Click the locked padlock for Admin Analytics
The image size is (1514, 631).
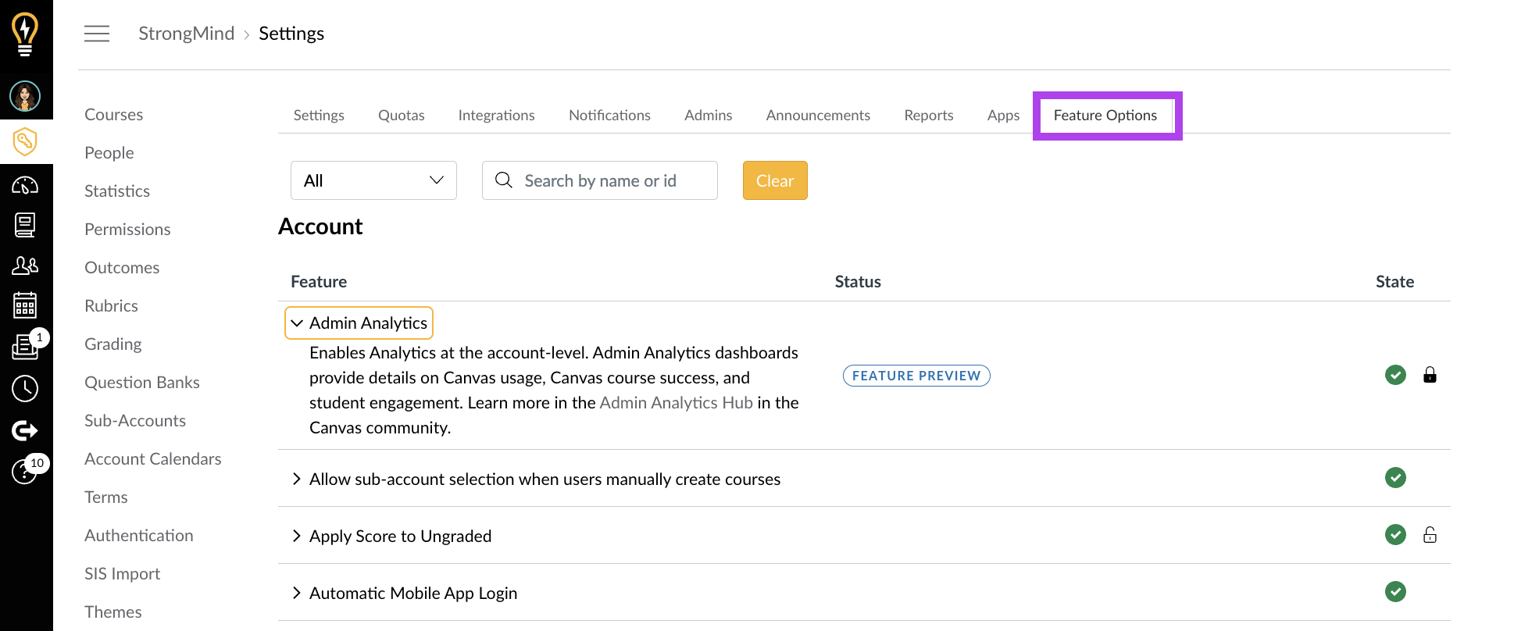(1430, 375)
